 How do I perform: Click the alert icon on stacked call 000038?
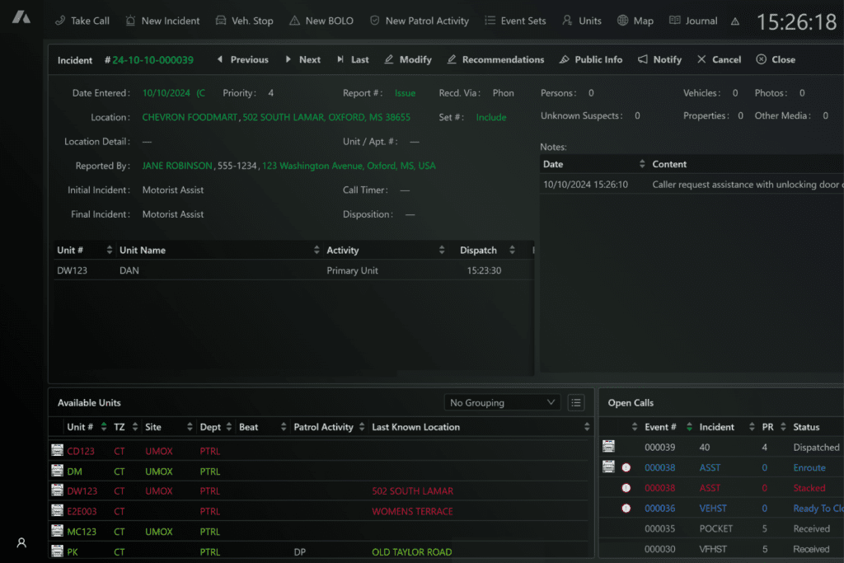[x=625, y=487]
